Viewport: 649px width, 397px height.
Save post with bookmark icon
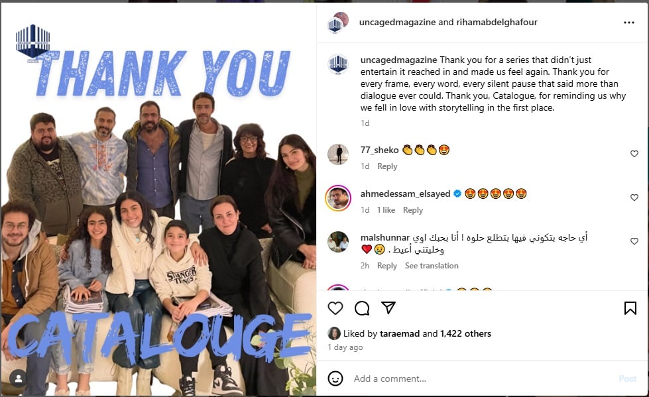pyautogui.click(x=630, y=308)
